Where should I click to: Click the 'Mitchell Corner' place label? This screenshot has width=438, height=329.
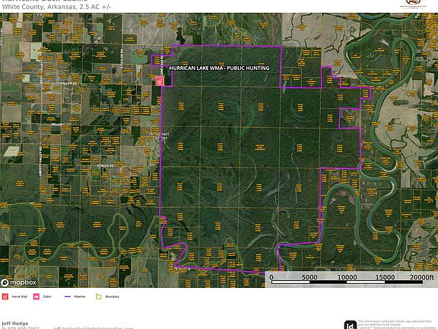pyautogui.click(x=160, y=136)
